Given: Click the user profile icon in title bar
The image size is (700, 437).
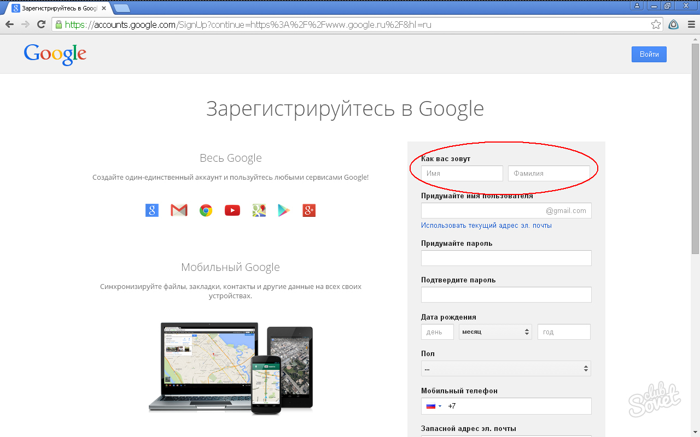Looking at the screenshot, I should [x=636, y=5].
